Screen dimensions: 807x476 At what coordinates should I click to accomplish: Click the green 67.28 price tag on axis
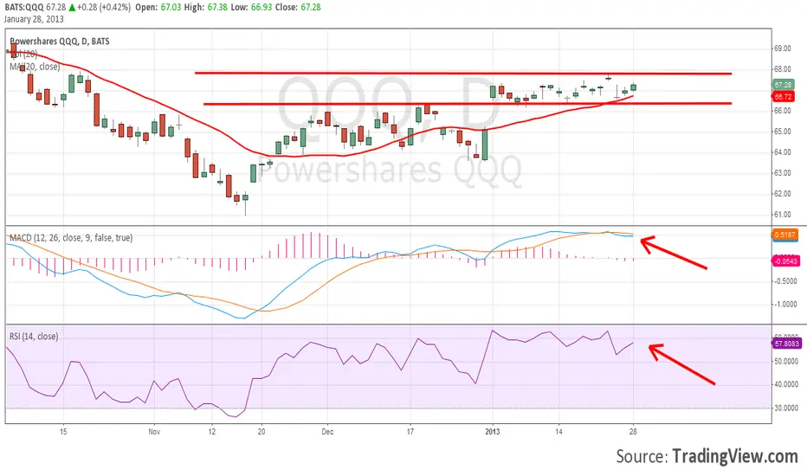click(784, 85)
